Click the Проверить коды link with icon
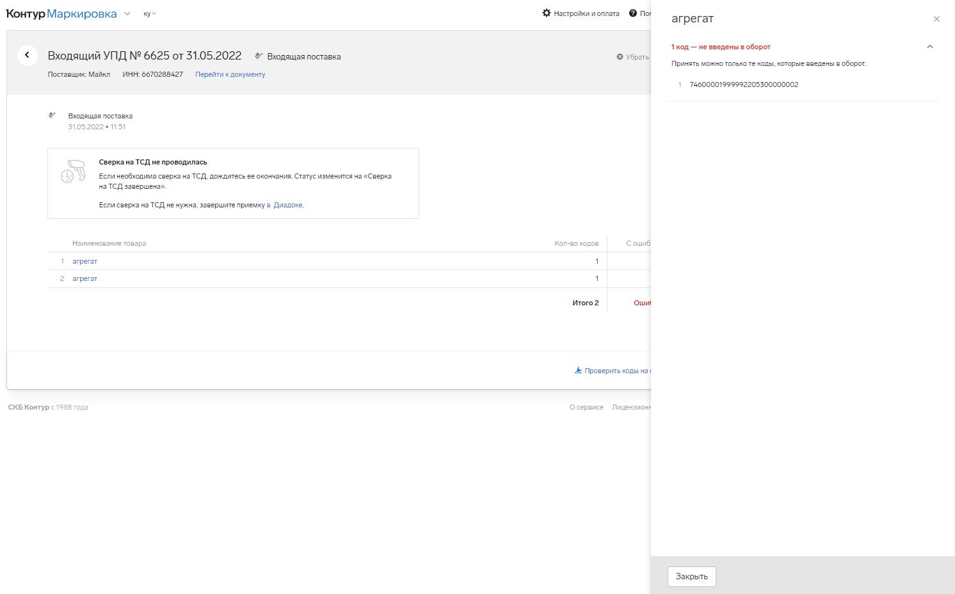 pos(612,371)
